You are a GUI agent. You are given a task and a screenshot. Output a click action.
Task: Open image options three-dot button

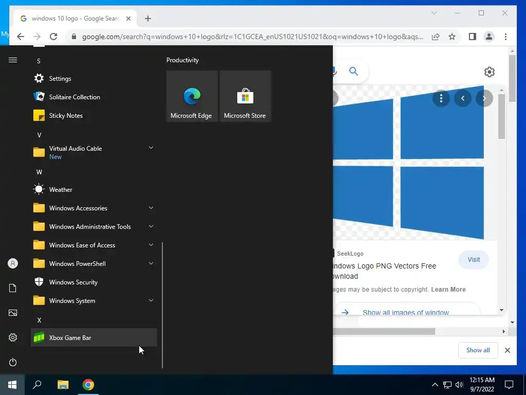tap(441, 98)
